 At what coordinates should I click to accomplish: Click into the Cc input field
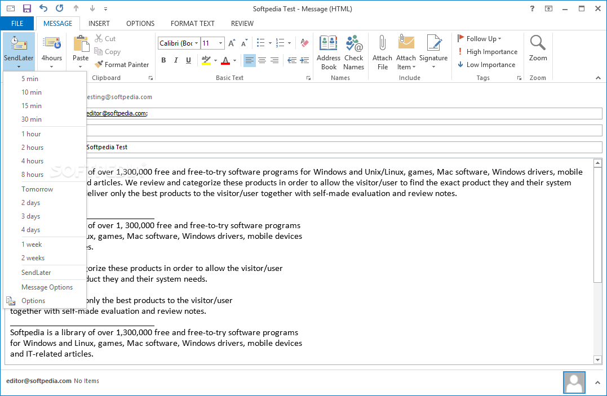point(344,131)
